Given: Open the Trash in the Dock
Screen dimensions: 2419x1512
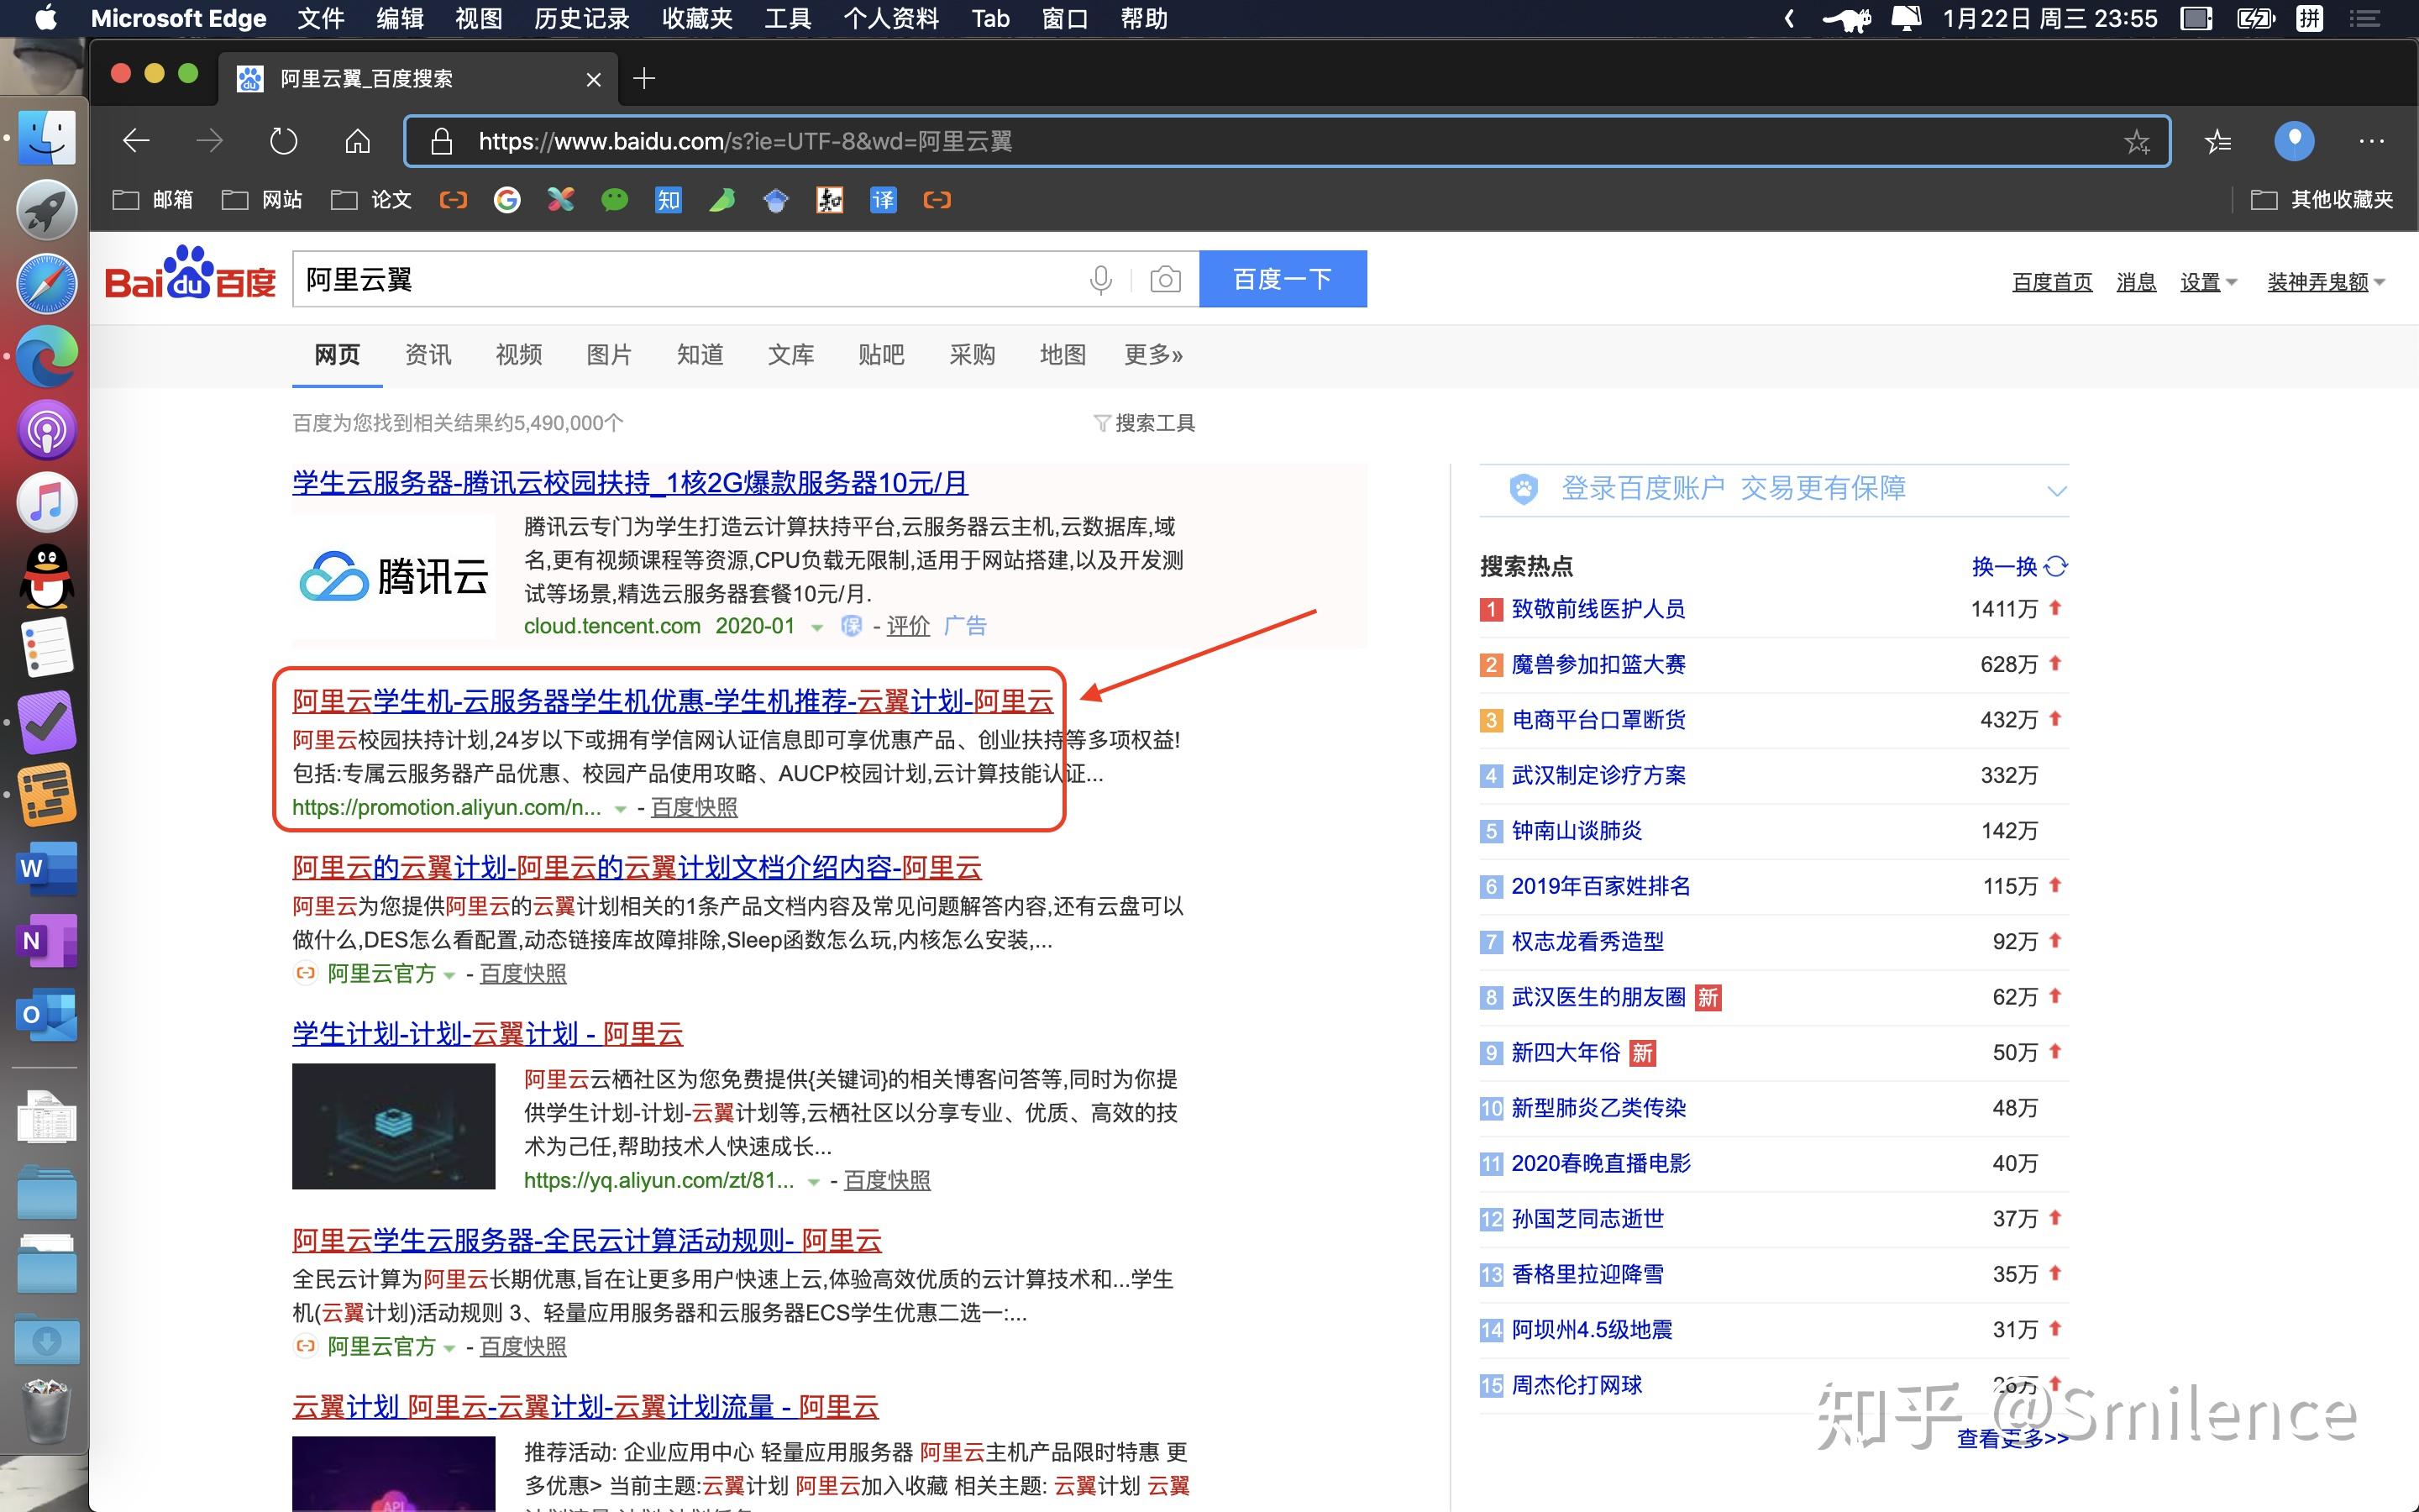Looking at the screenshot, I should [46, 1410].
